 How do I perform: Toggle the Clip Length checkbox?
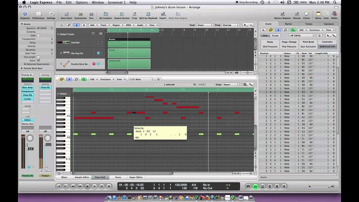click(38, 57)
